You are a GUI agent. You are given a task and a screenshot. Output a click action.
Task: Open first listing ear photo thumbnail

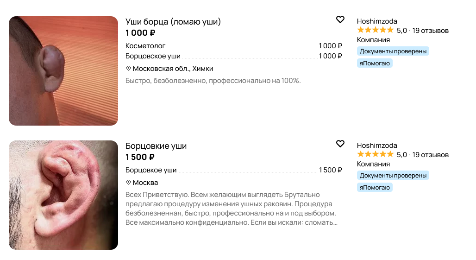coord(63,71)
